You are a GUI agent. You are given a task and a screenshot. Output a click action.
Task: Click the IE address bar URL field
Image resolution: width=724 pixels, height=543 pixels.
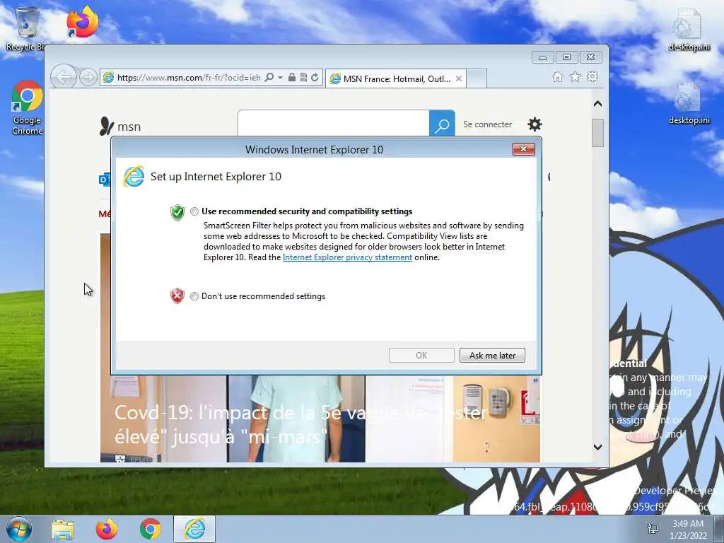tap(189, 78)
